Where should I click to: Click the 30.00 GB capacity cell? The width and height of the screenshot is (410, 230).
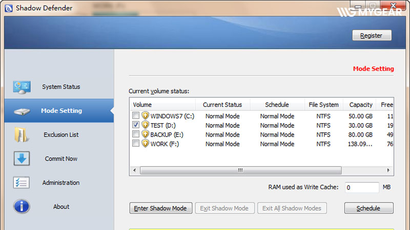[360, 125]
